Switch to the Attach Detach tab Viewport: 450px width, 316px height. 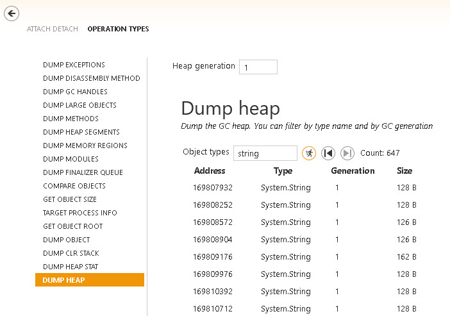(x=52, y=29)
